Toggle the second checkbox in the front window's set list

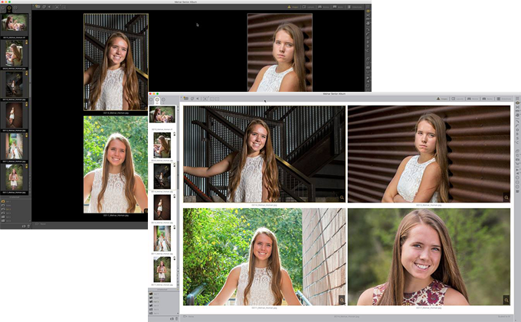(152, 298)
